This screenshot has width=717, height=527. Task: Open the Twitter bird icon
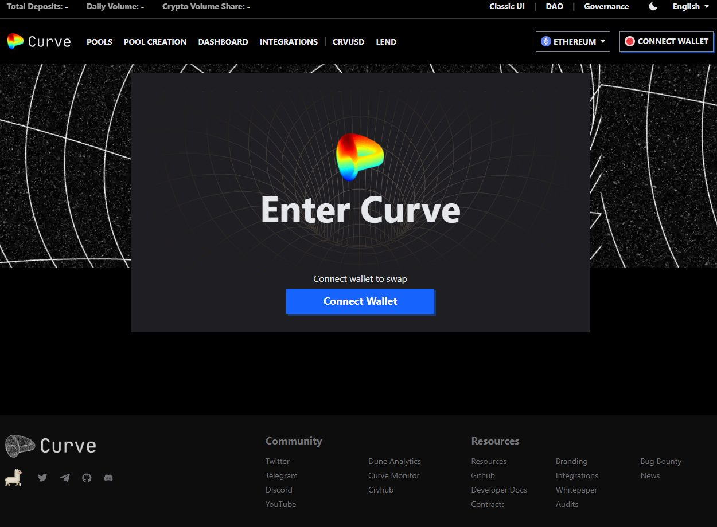click(x=42, y=478)
